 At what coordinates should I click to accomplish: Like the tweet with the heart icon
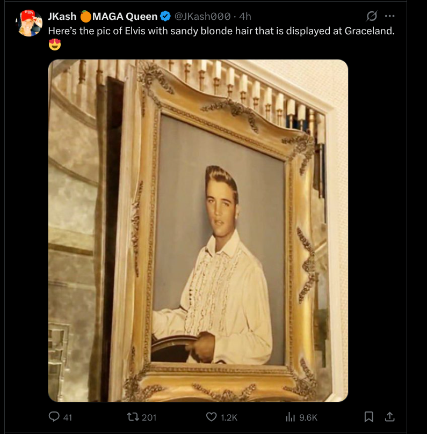[212, 416]
